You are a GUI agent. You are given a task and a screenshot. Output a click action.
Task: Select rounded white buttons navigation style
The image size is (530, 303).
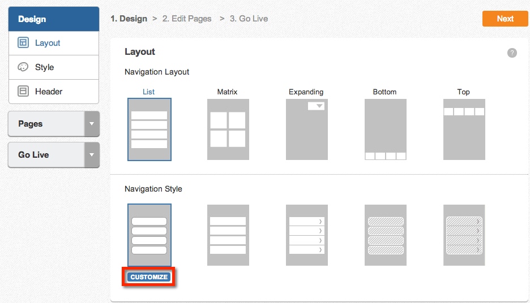tap(149, 235)
